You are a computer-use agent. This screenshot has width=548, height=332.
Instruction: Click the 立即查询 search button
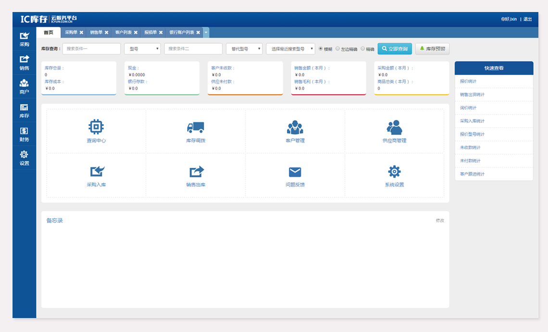[395, 49]
